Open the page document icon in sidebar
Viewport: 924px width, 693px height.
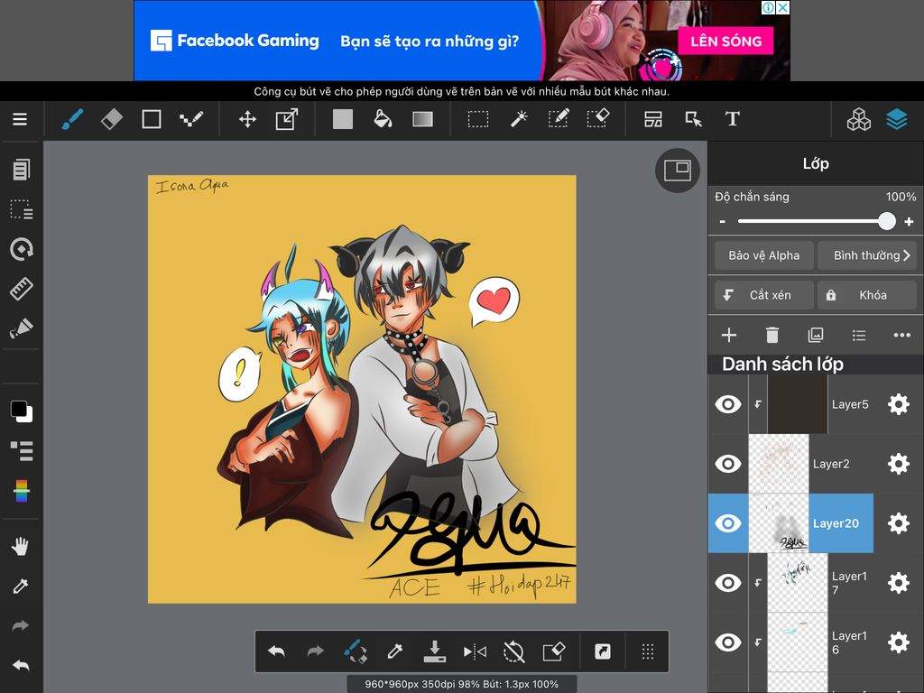coord(22,170)
